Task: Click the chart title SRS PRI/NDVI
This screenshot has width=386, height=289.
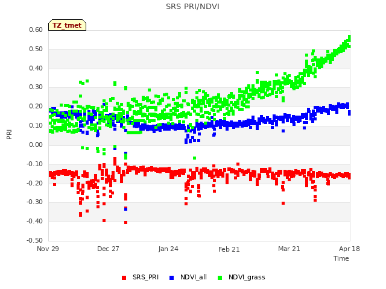Action: (x=192, y=7)
